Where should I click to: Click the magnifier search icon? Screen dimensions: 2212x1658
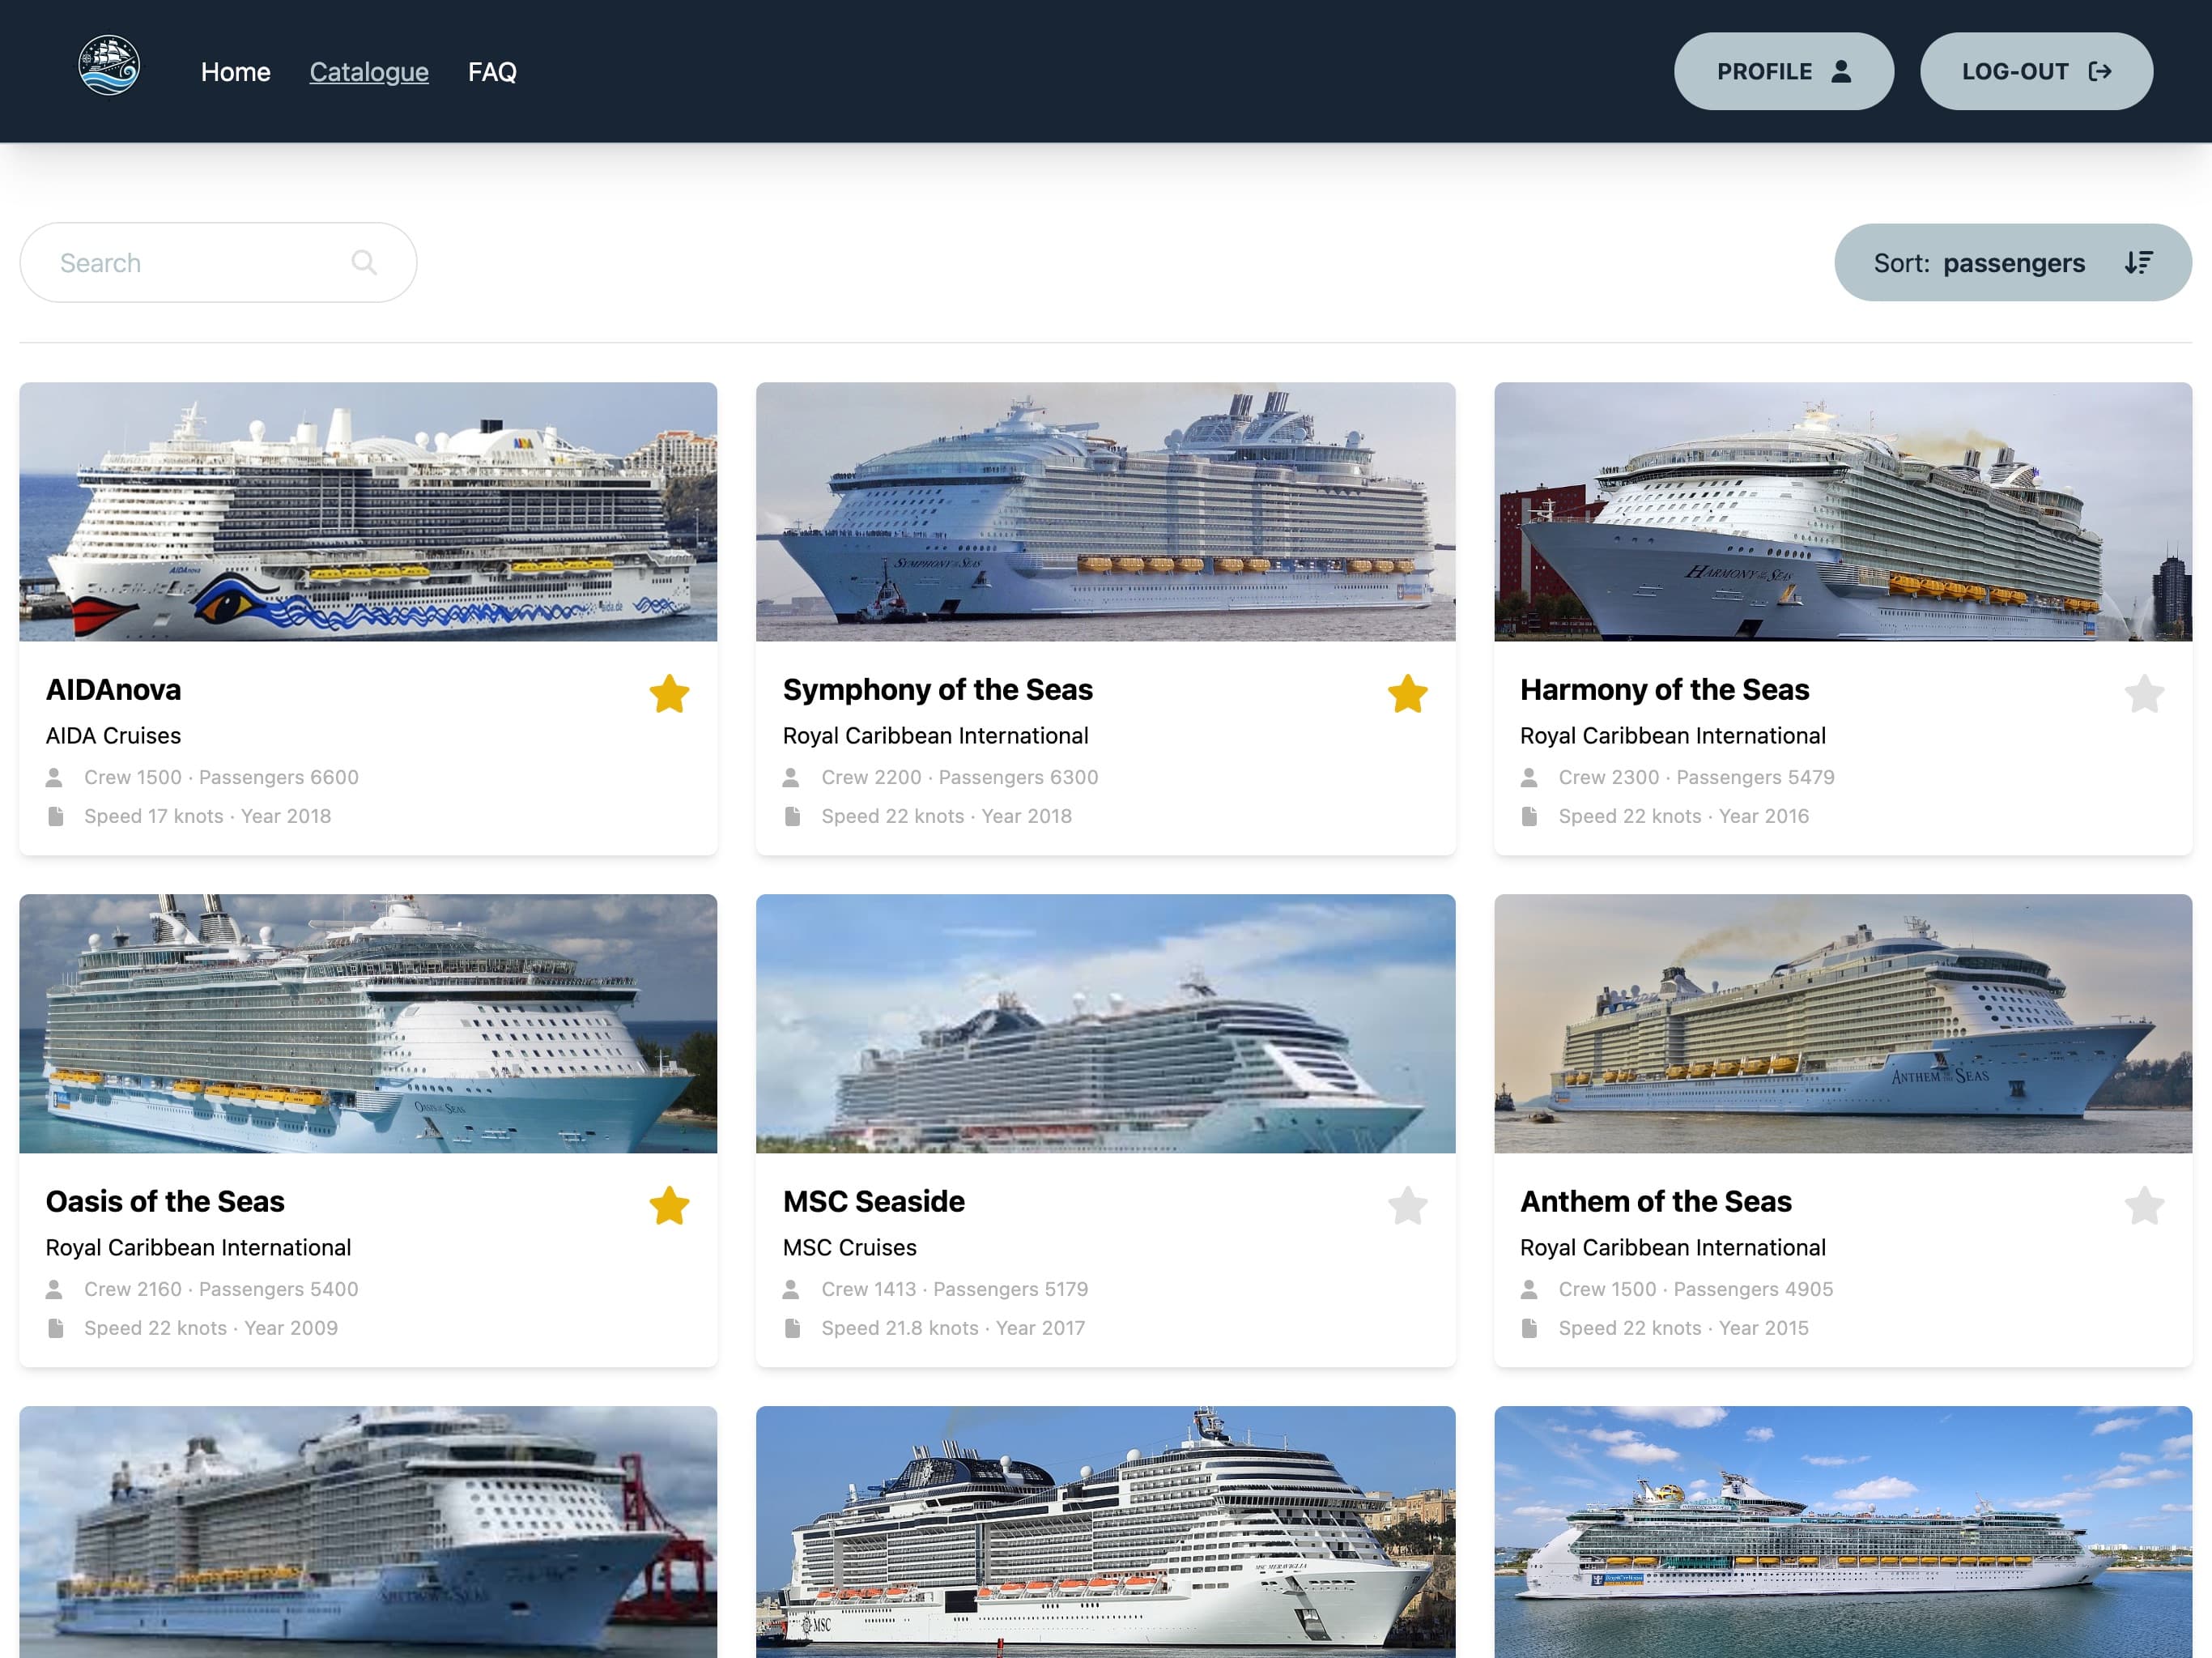tap(364, 262)
